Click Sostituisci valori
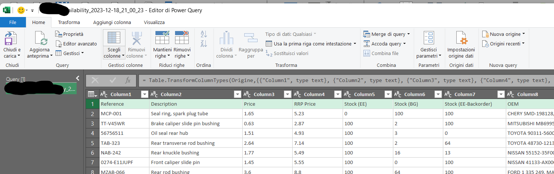The width and height of the screenshot is (554, 174). 287,53
